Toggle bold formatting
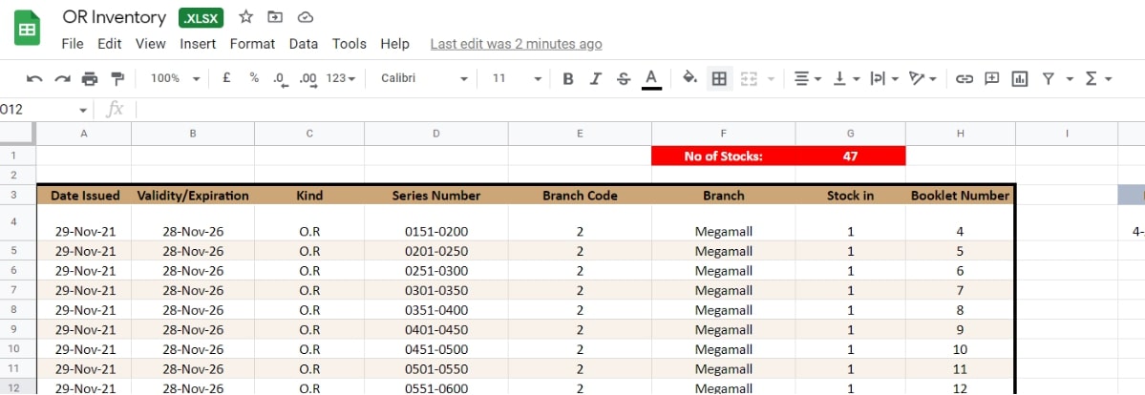This screenshot has height=395, width=1145. click(x=568, y=78)
